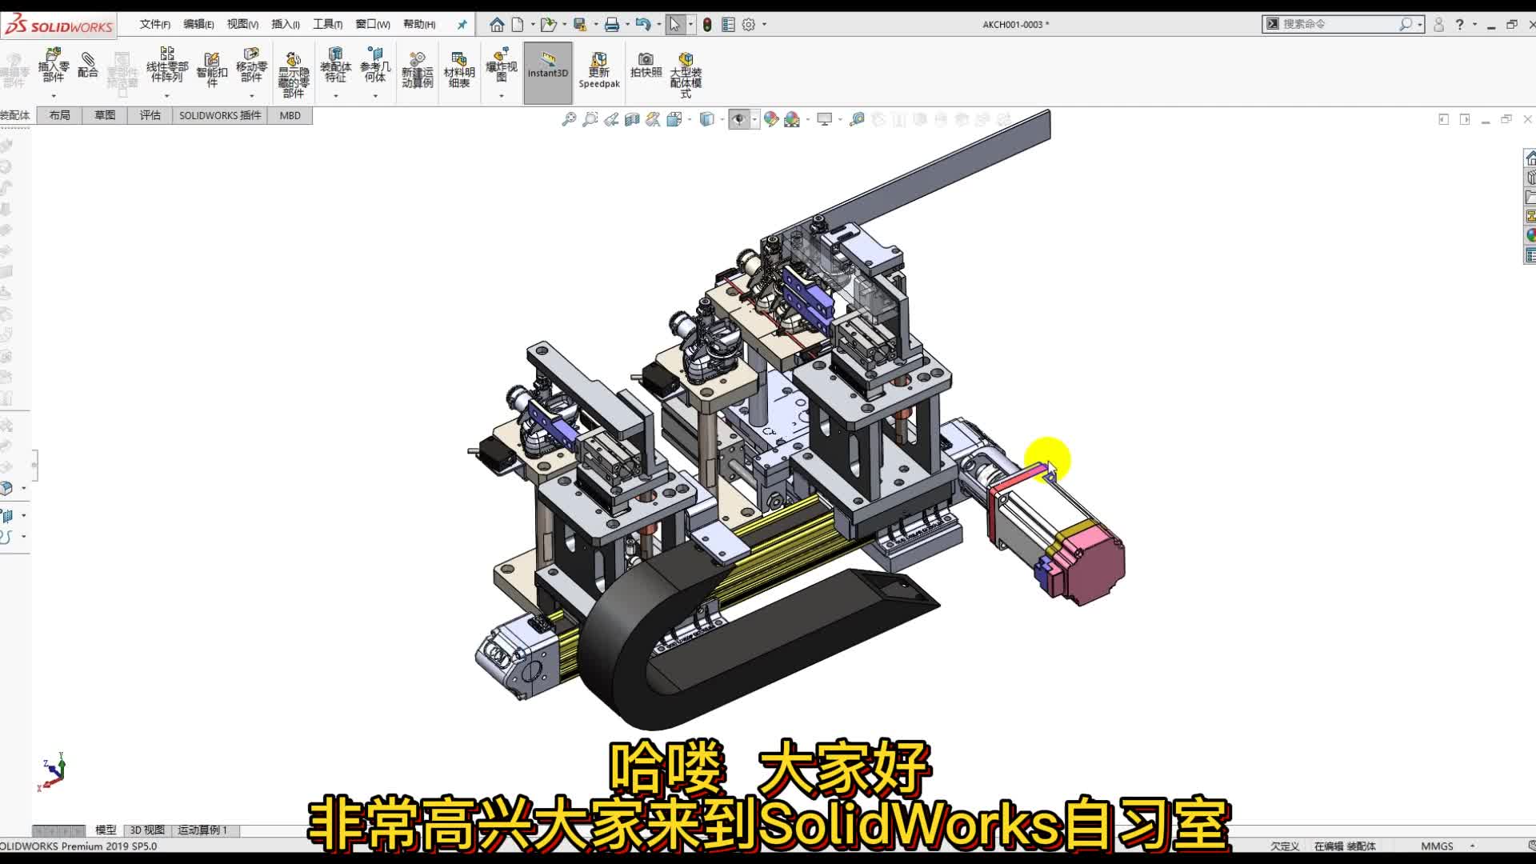Open the 工具(T) Tools menu

coord(328,25)
